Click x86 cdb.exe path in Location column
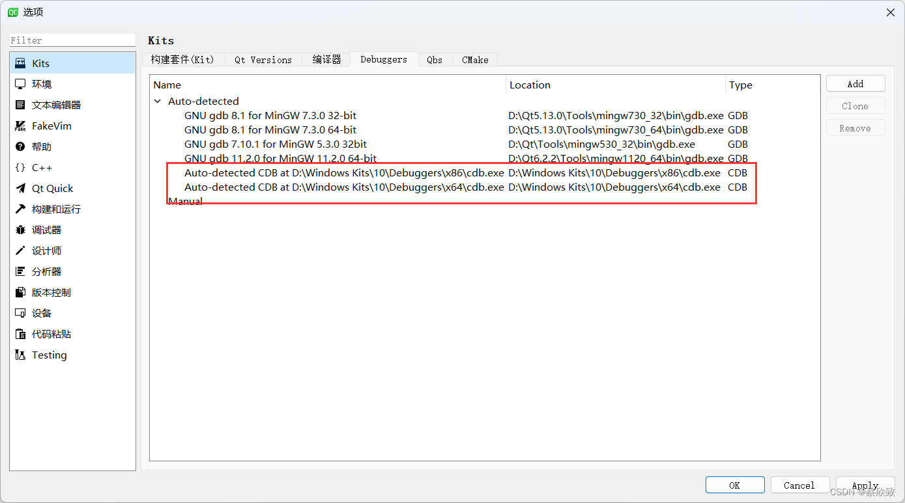905x503 pixels. [x=614, y=172]
